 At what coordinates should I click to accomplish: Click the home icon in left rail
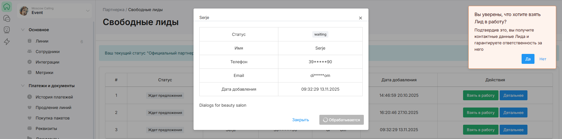point(7,7)
